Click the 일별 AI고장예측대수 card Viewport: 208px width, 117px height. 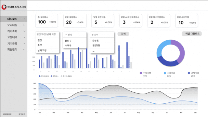[131, 20]
